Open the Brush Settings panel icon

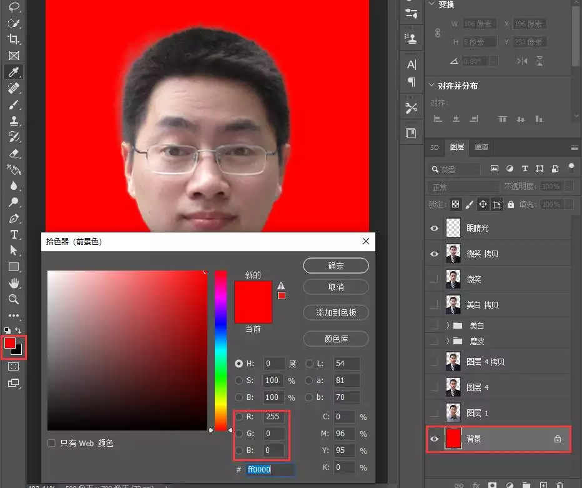(412, 14)
